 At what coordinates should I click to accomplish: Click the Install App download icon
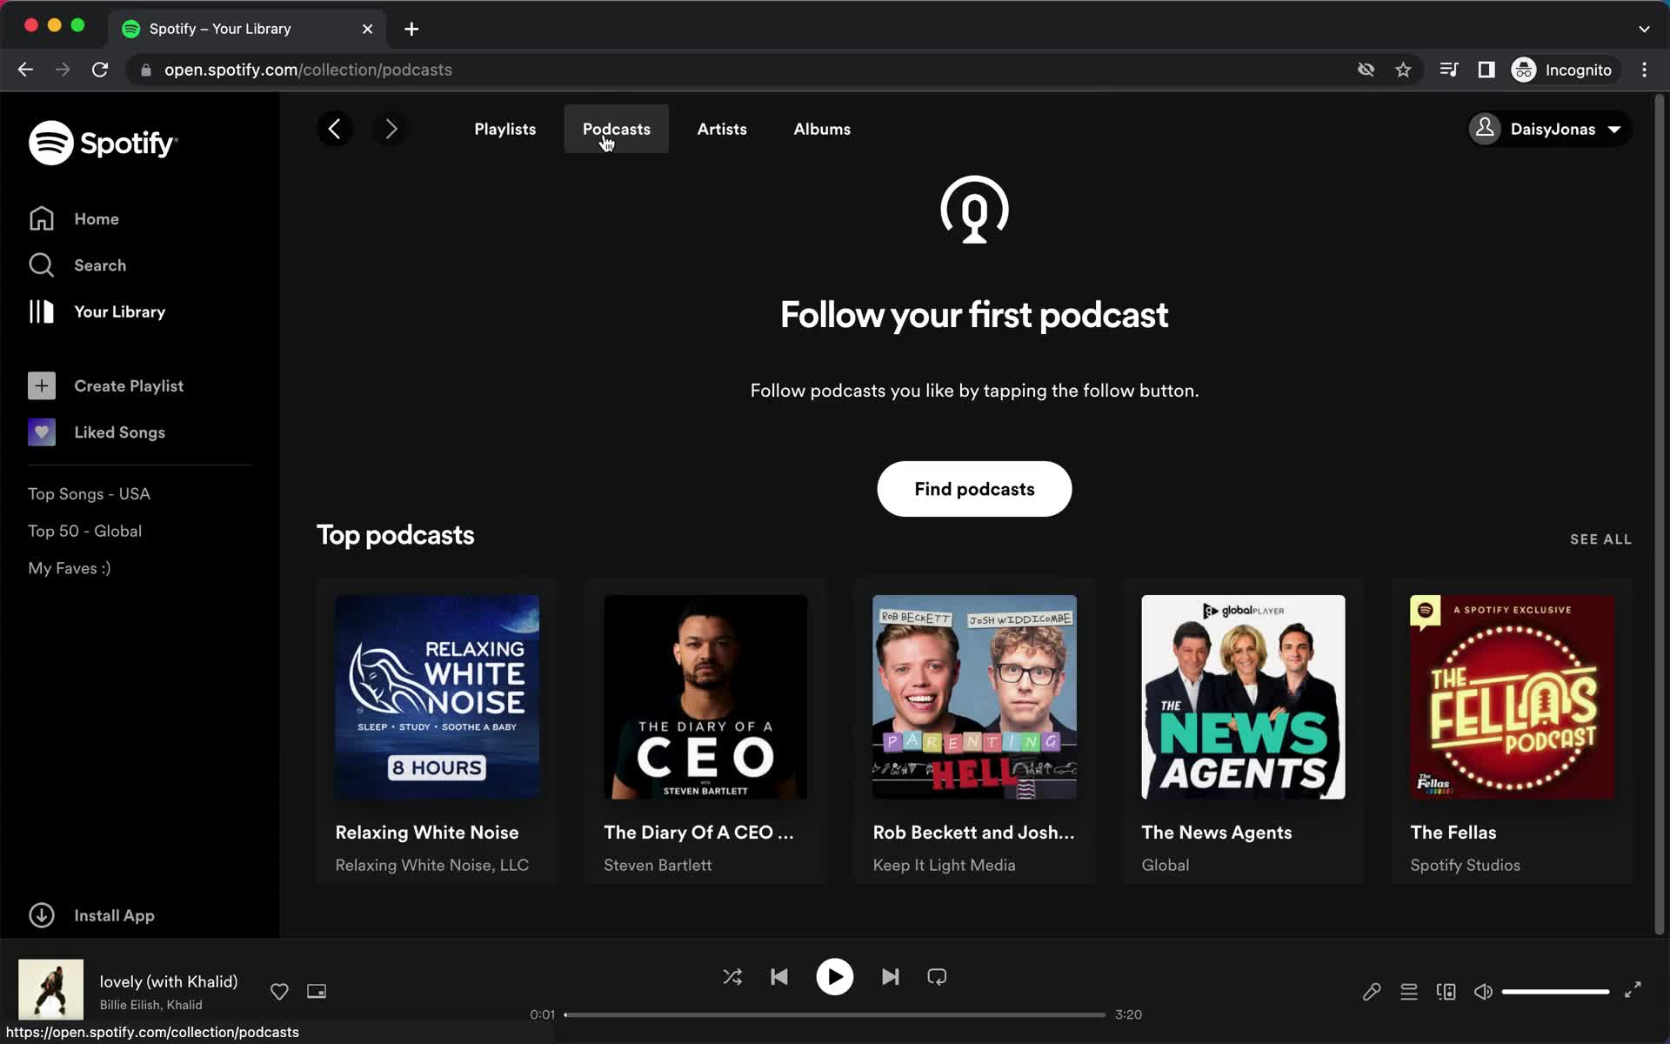click(x=42, y=915)
